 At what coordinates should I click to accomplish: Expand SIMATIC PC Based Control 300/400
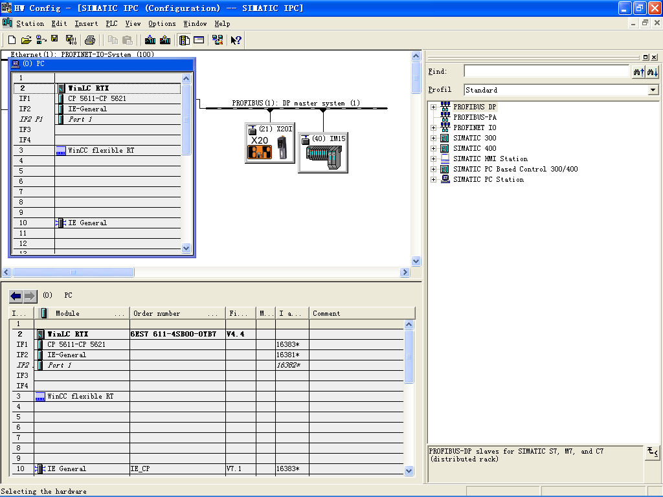[x=433, y=170]
